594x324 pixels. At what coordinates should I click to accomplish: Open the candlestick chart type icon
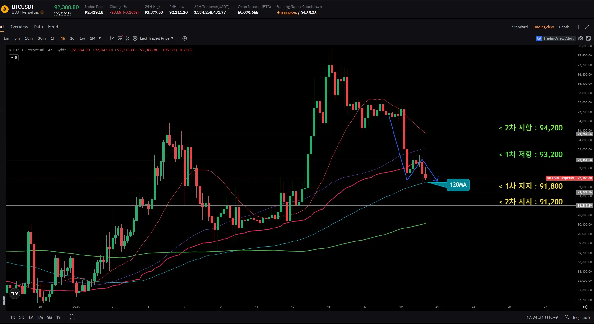(x=127, y=38)
